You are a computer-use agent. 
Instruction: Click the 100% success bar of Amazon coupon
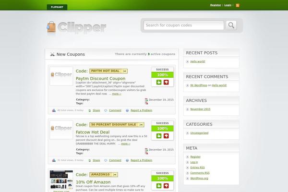[x=162, y=179]
